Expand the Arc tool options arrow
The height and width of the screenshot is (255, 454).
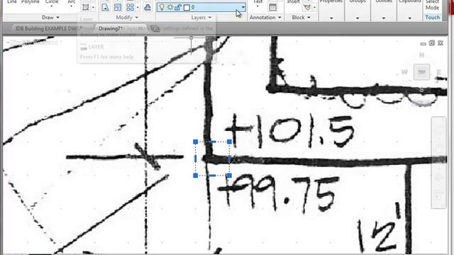(71, 6)
